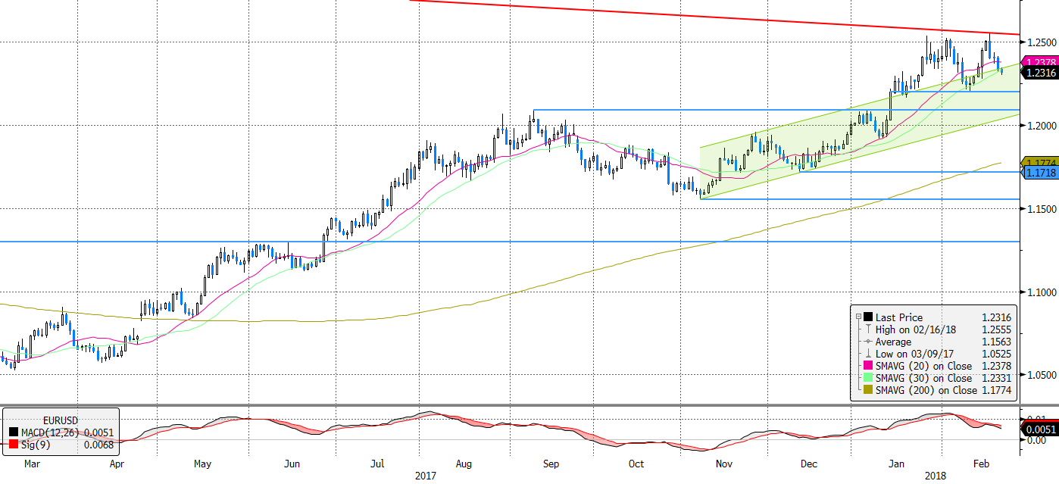This screenshot has height=484, width=1059.
Task: Click the black Last Price marker in legend
Action: pos(867,317)
